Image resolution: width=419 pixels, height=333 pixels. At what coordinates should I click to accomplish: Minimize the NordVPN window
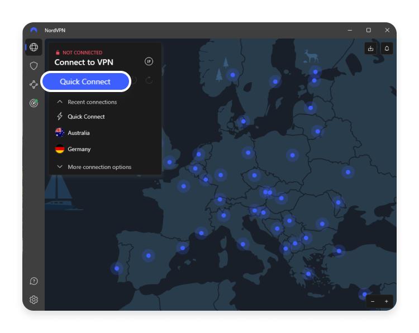[x=350, y=30]
